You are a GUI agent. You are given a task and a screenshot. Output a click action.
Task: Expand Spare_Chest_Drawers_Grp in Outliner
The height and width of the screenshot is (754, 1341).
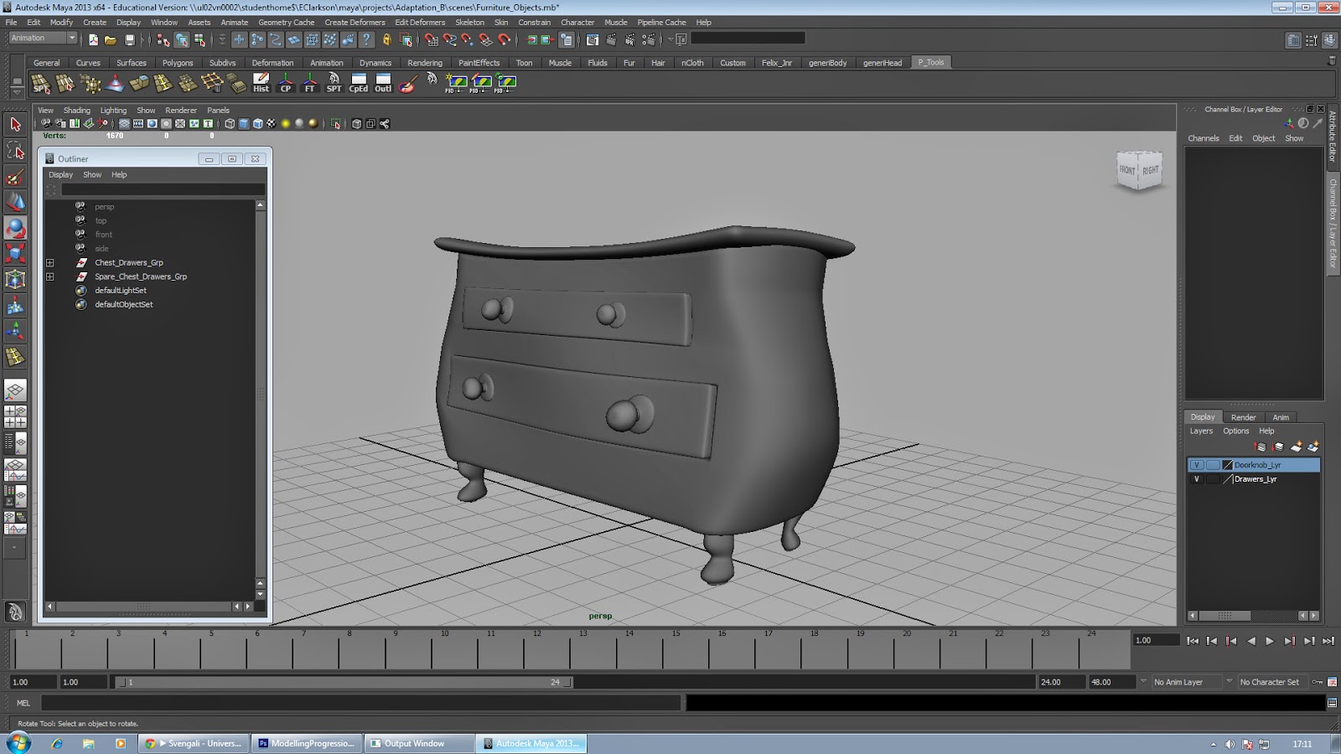click(x=50, y=276)
